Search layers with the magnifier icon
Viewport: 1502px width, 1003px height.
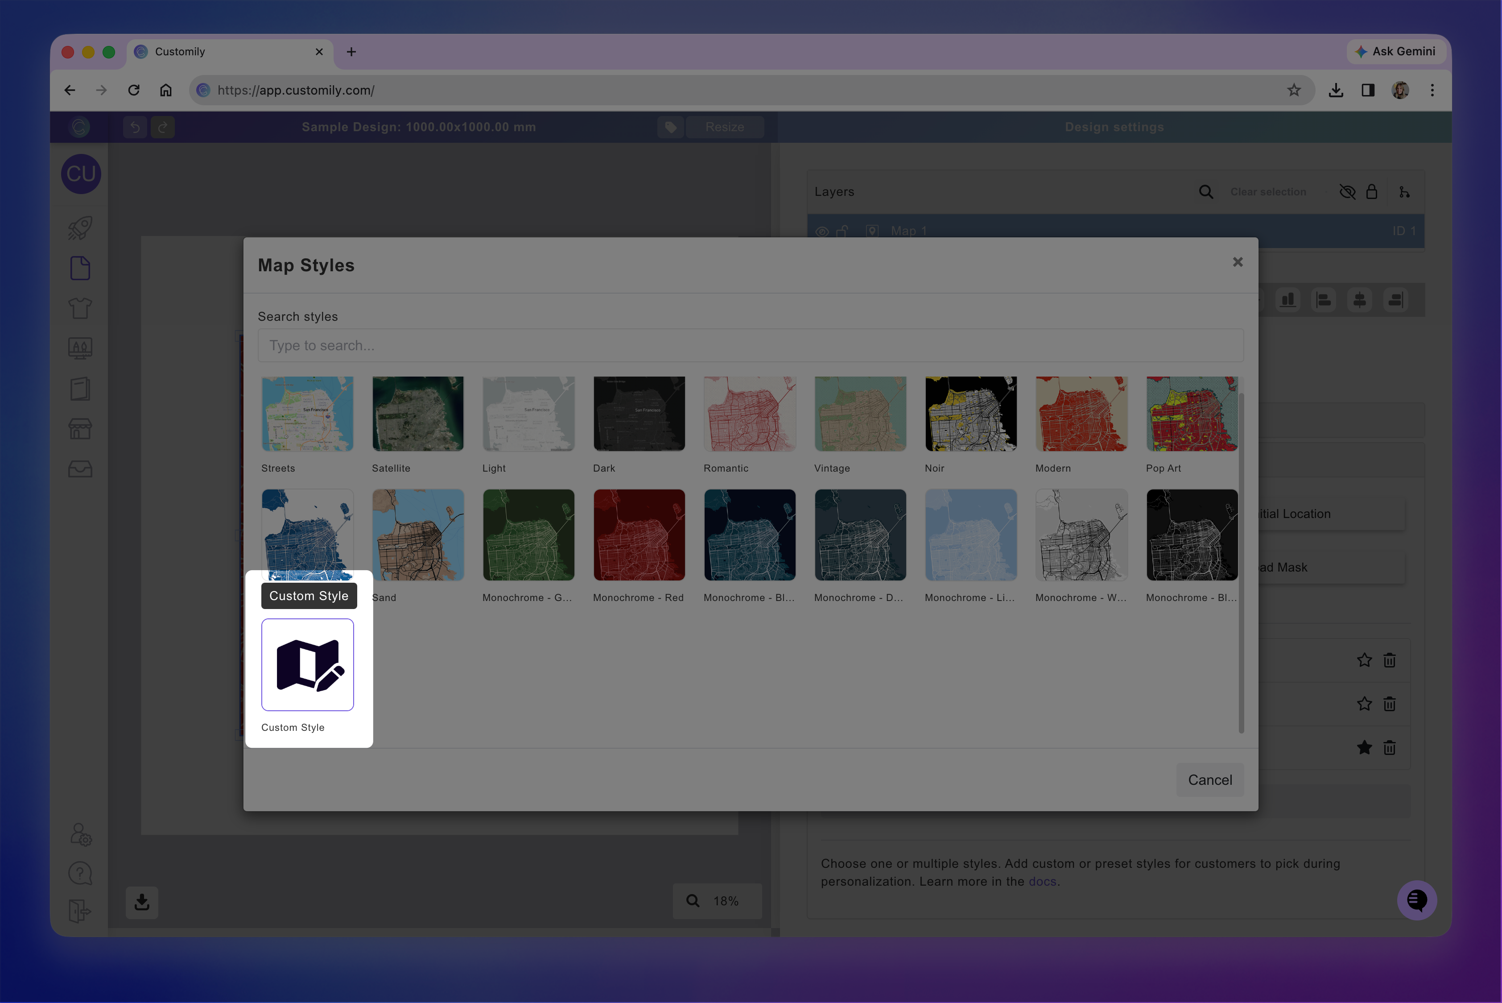pos(1206,192)
